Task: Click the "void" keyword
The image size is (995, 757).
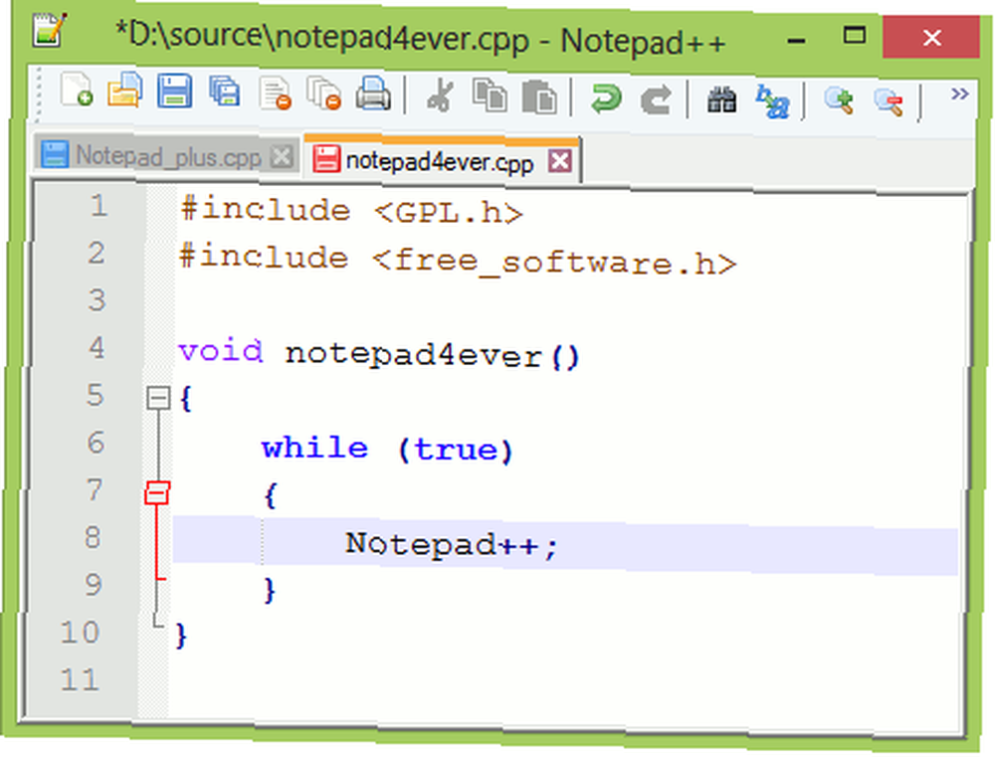Action: 220,351
